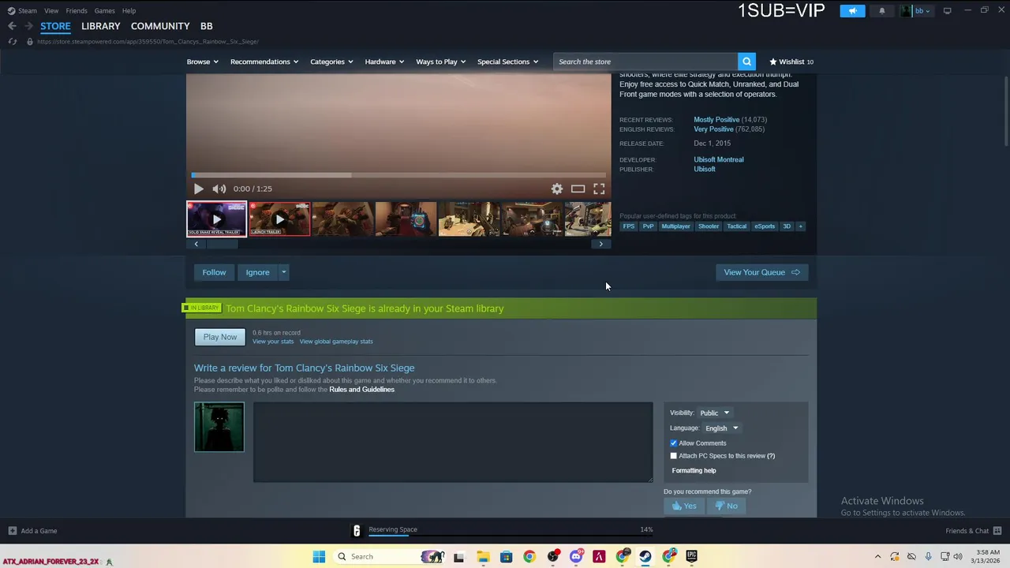Viewport: 1010px width, 568px height.
Task: View global gameplay stats
Action: point(336,342)
